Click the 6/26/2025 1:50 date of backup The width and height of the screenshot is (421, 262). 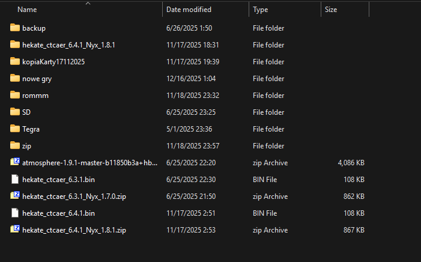click(189, 28)
